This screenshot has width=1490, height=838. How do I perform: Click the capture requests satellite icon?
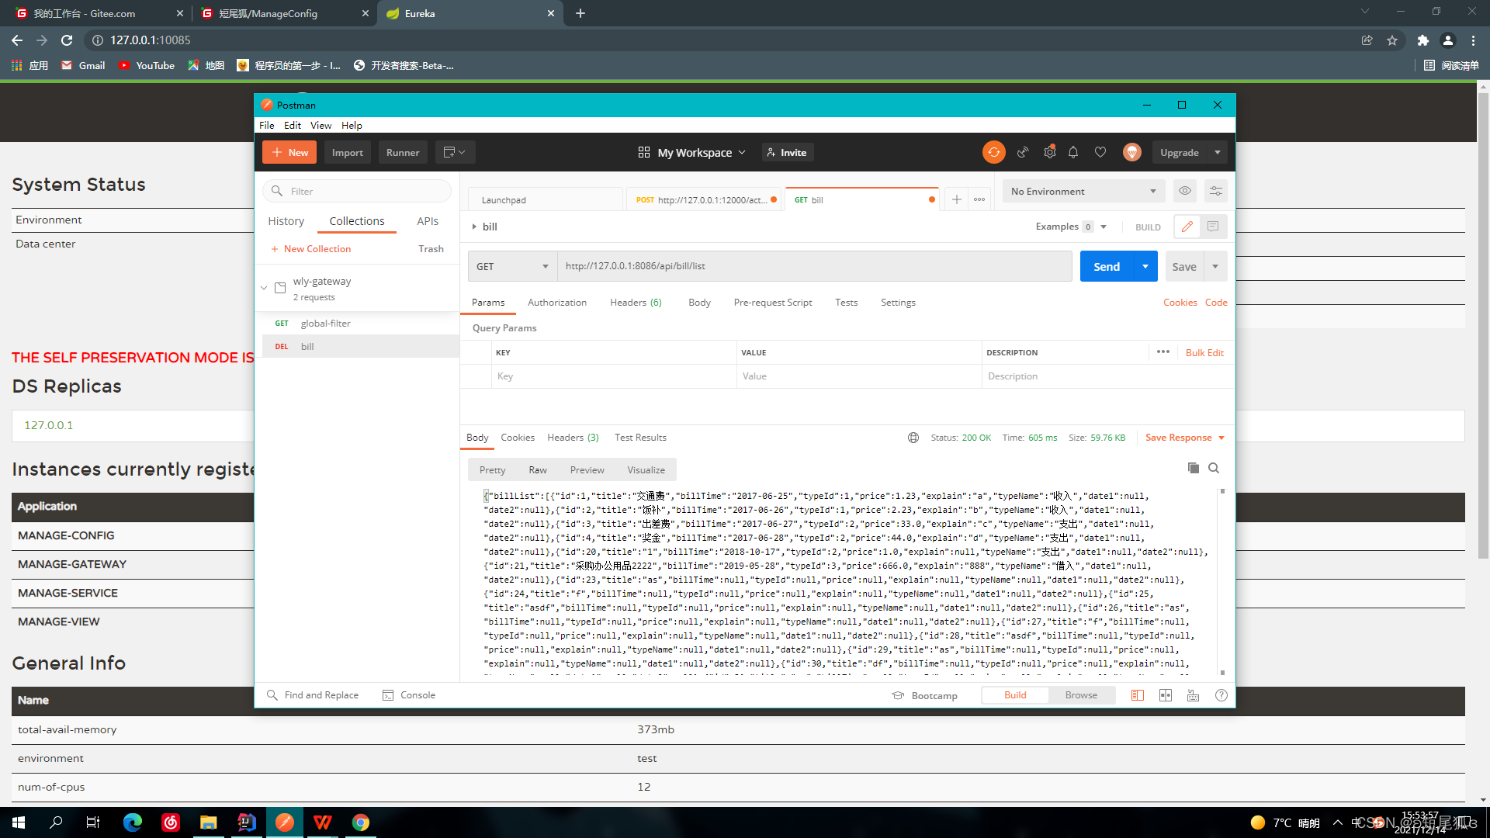[1023, 152]
